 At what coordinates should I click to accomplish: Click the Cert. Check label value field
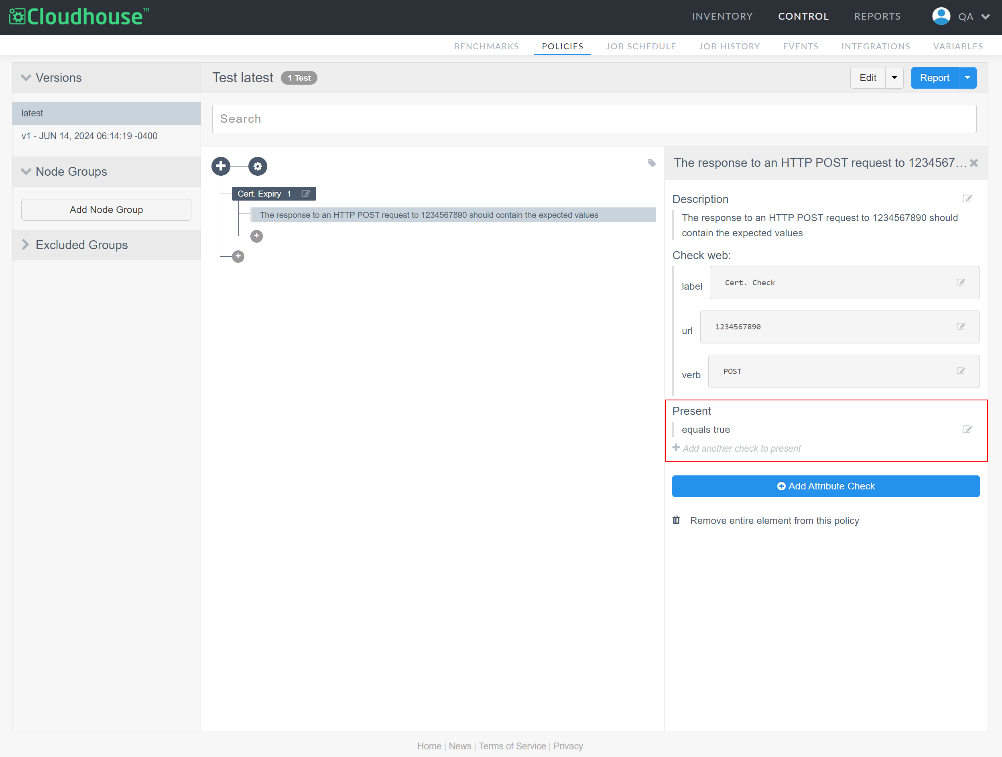pyautogui.click(x=844, y=282)
